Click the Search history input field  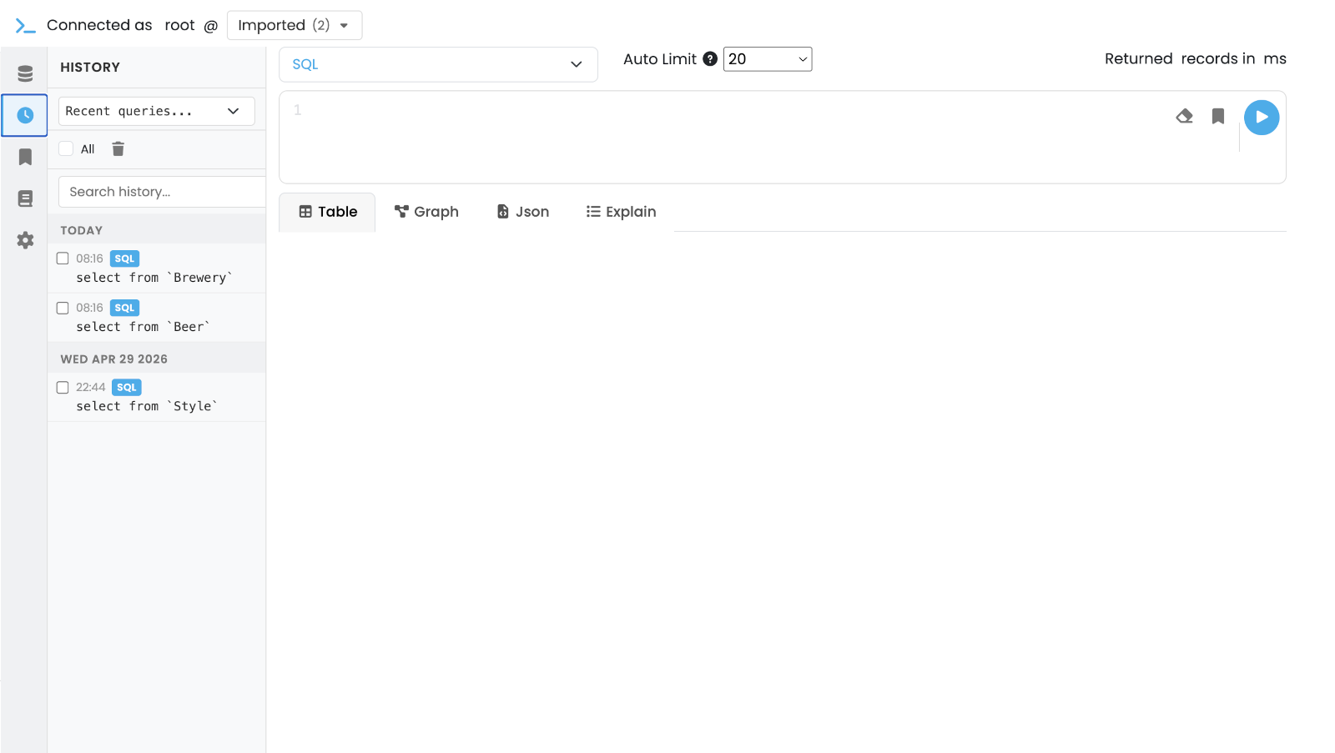coord(162,192)
